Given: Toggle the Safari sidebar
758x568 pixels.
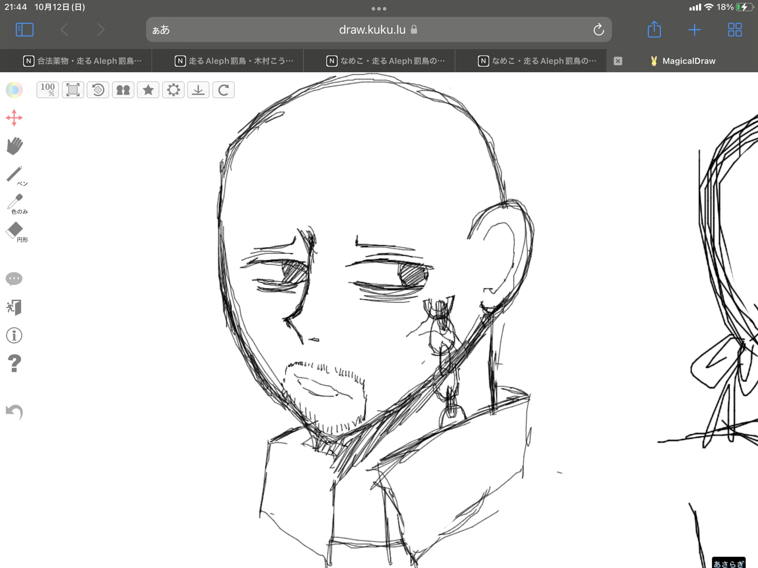Looking at the screenshot, I should [24, 29].
